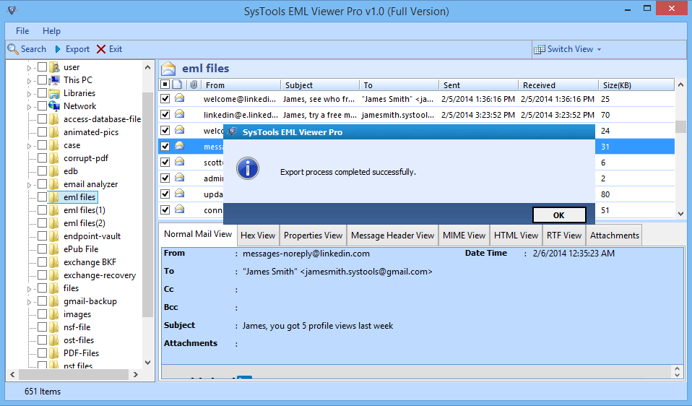Uncheck the welcome@linkedin email row checkbox
The height and width of the screenshot is (406, 692).
point(165,99)
